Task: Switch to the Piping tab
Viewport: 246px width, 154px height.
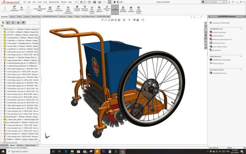Action: [70, 16]
